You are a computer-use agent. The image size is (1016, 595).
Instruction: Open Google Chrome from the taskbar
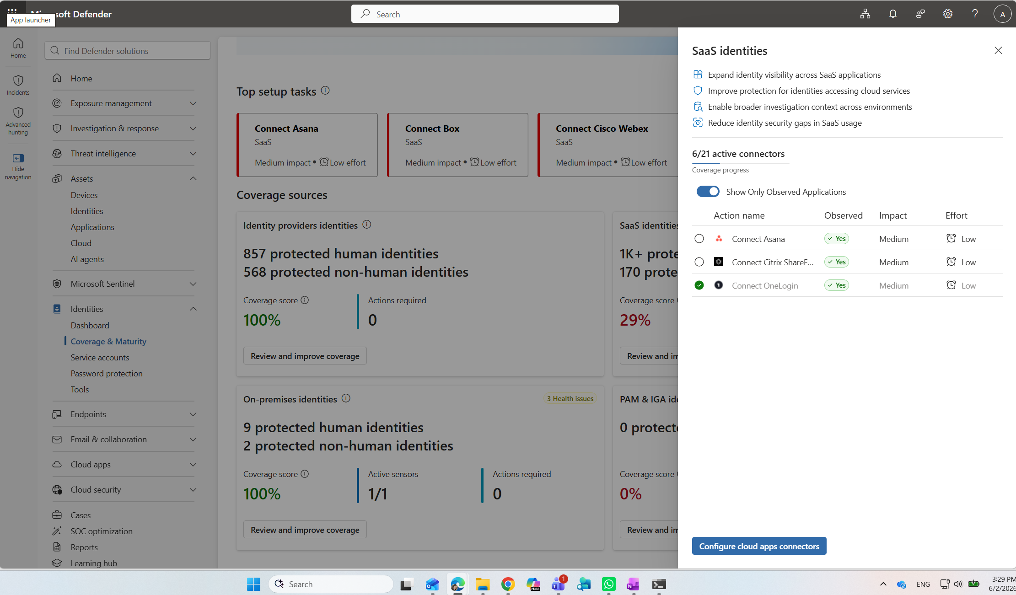508,584
